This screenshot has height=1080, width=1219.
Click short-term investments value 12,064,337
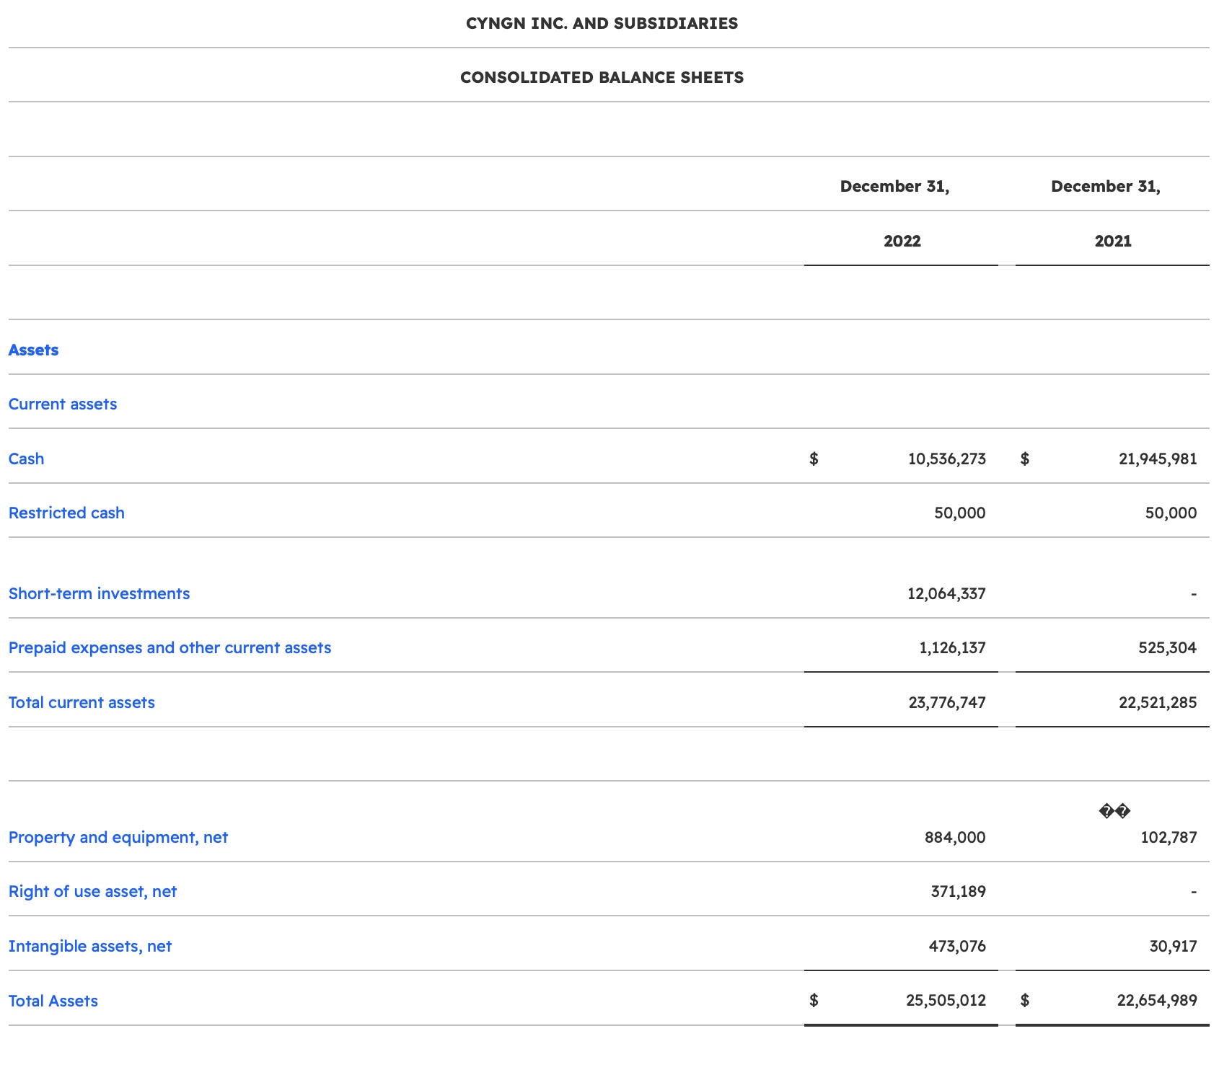946,593
